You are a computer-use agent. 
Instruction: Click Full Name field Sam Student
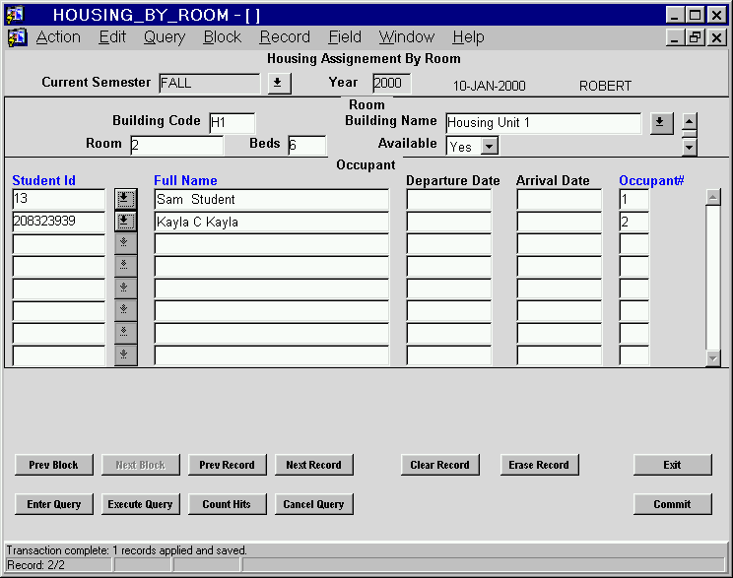tap(272, 199)
